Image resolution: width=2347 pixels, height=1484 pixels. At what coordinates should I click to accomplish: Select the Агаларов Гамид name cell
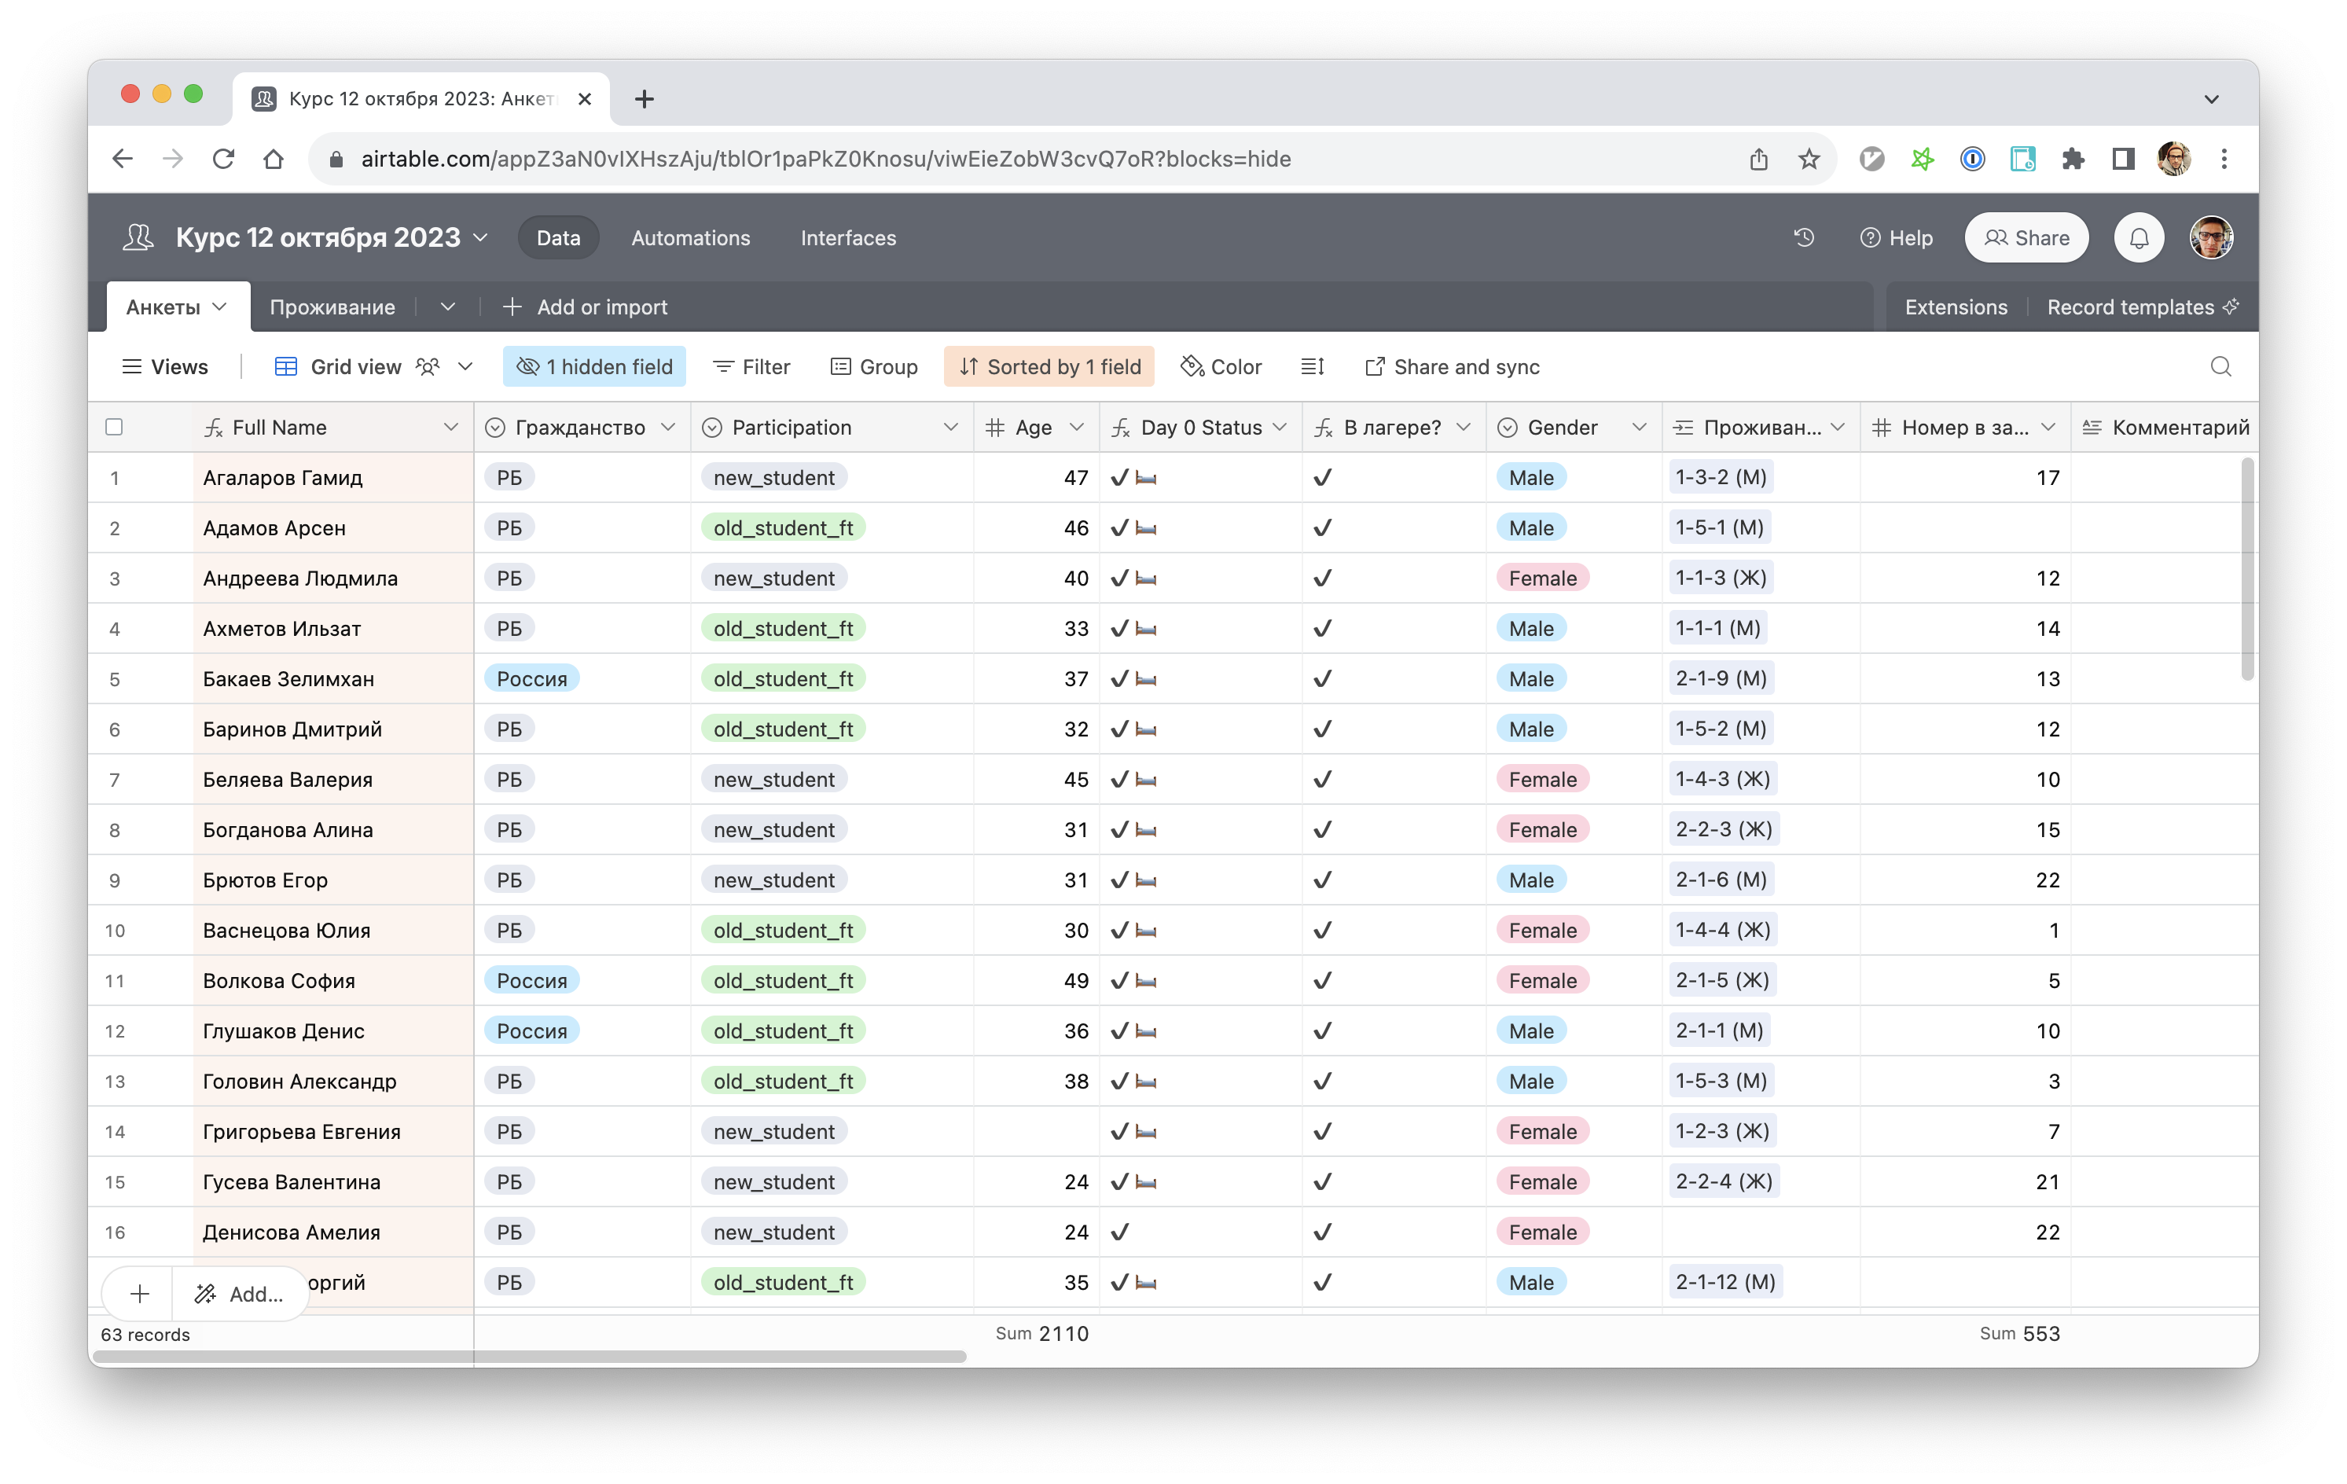click(333, 477)
